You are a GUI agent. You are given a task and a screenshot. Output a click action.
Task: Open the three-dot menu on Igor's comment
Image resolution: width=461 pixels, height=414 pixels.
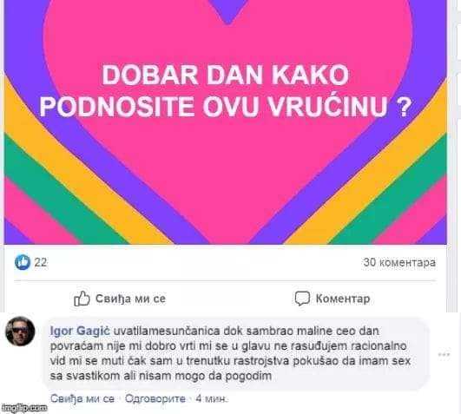click(444, 354)
